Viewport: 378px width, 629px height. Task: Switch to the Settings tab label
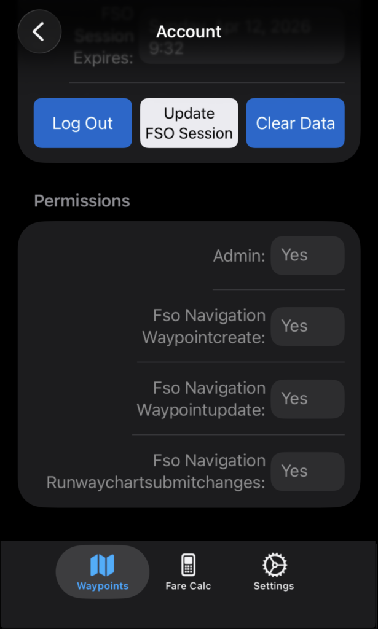click(x=274, y=586)
